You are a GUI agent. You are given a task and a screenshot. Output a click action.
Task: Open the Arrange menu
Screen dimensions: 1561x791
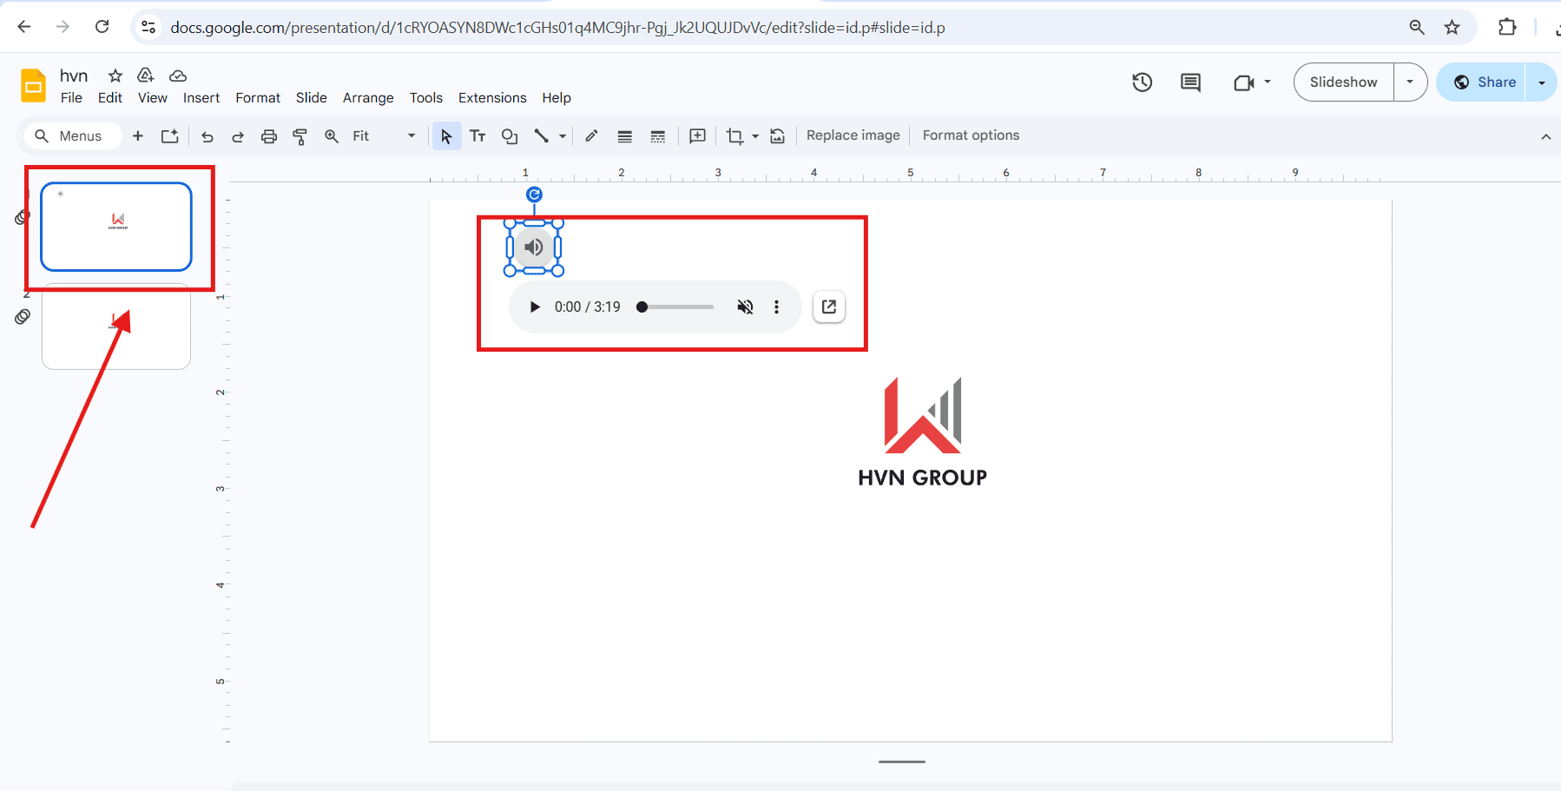(368, 98)
